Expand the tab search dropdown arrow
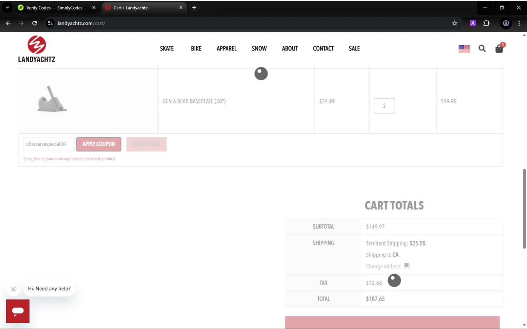This screenshot has height=329, width=527. (x=7, y=7)
